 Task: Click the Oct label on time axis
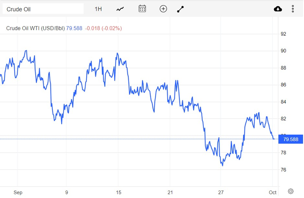[x=273, y=192]
